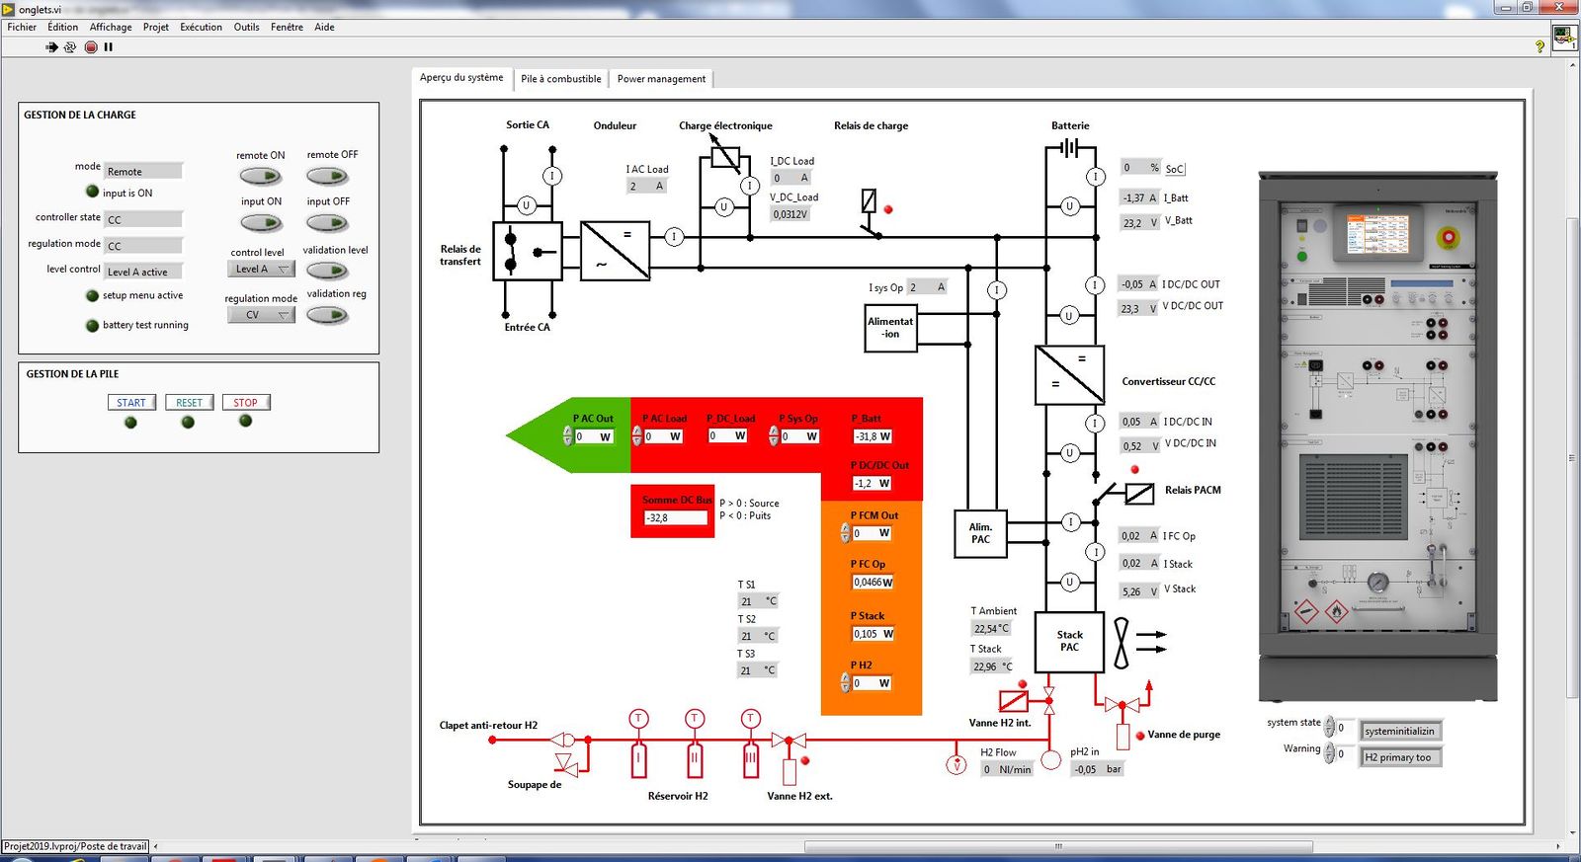Toggle the validation level switch

pos(327,271)
